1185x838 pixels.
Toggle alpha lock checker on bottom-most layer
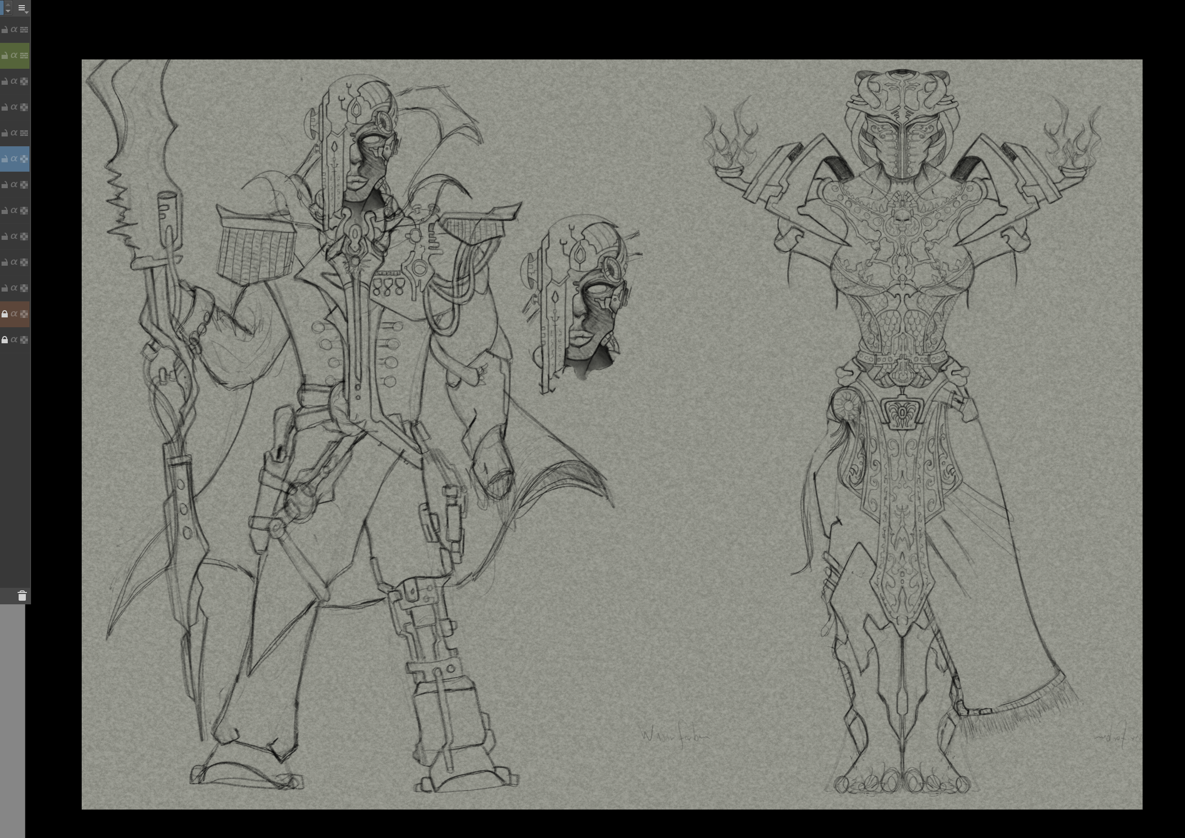click(x=24, y=340)
